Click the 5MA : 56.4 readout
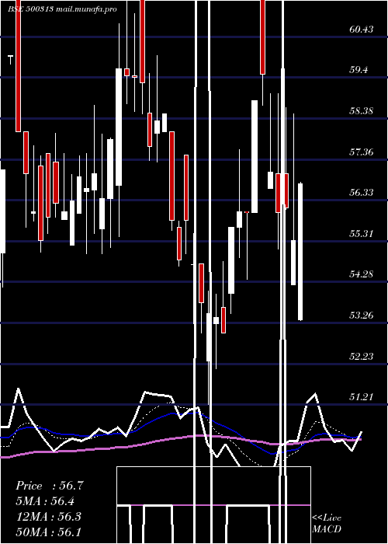 click(x=45, y=501)
